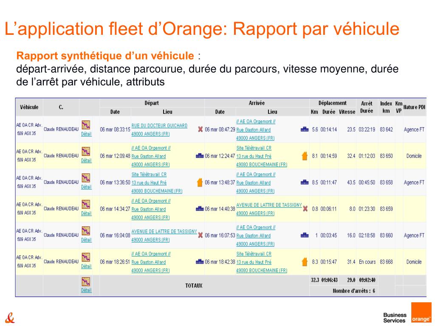The width and height of the screenshot is (435, 326).
Task: Select total stop time 09:02:40
Action: tap(367, 280)
